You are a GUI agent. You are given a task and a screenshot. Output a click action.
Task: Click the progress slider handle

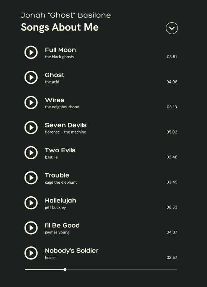tap(65, 270)
